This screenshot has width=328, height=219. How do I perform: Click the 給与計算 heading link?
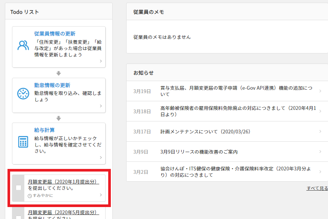[x=44, y=130]
